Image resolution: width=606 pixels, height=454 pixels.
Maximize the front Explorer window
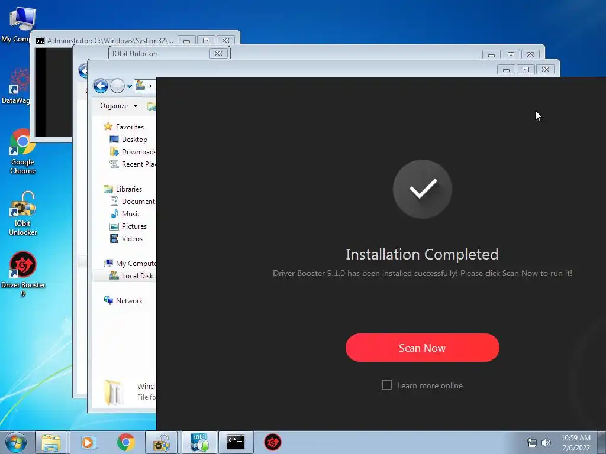pyautogui.click(x=526, y=70)
